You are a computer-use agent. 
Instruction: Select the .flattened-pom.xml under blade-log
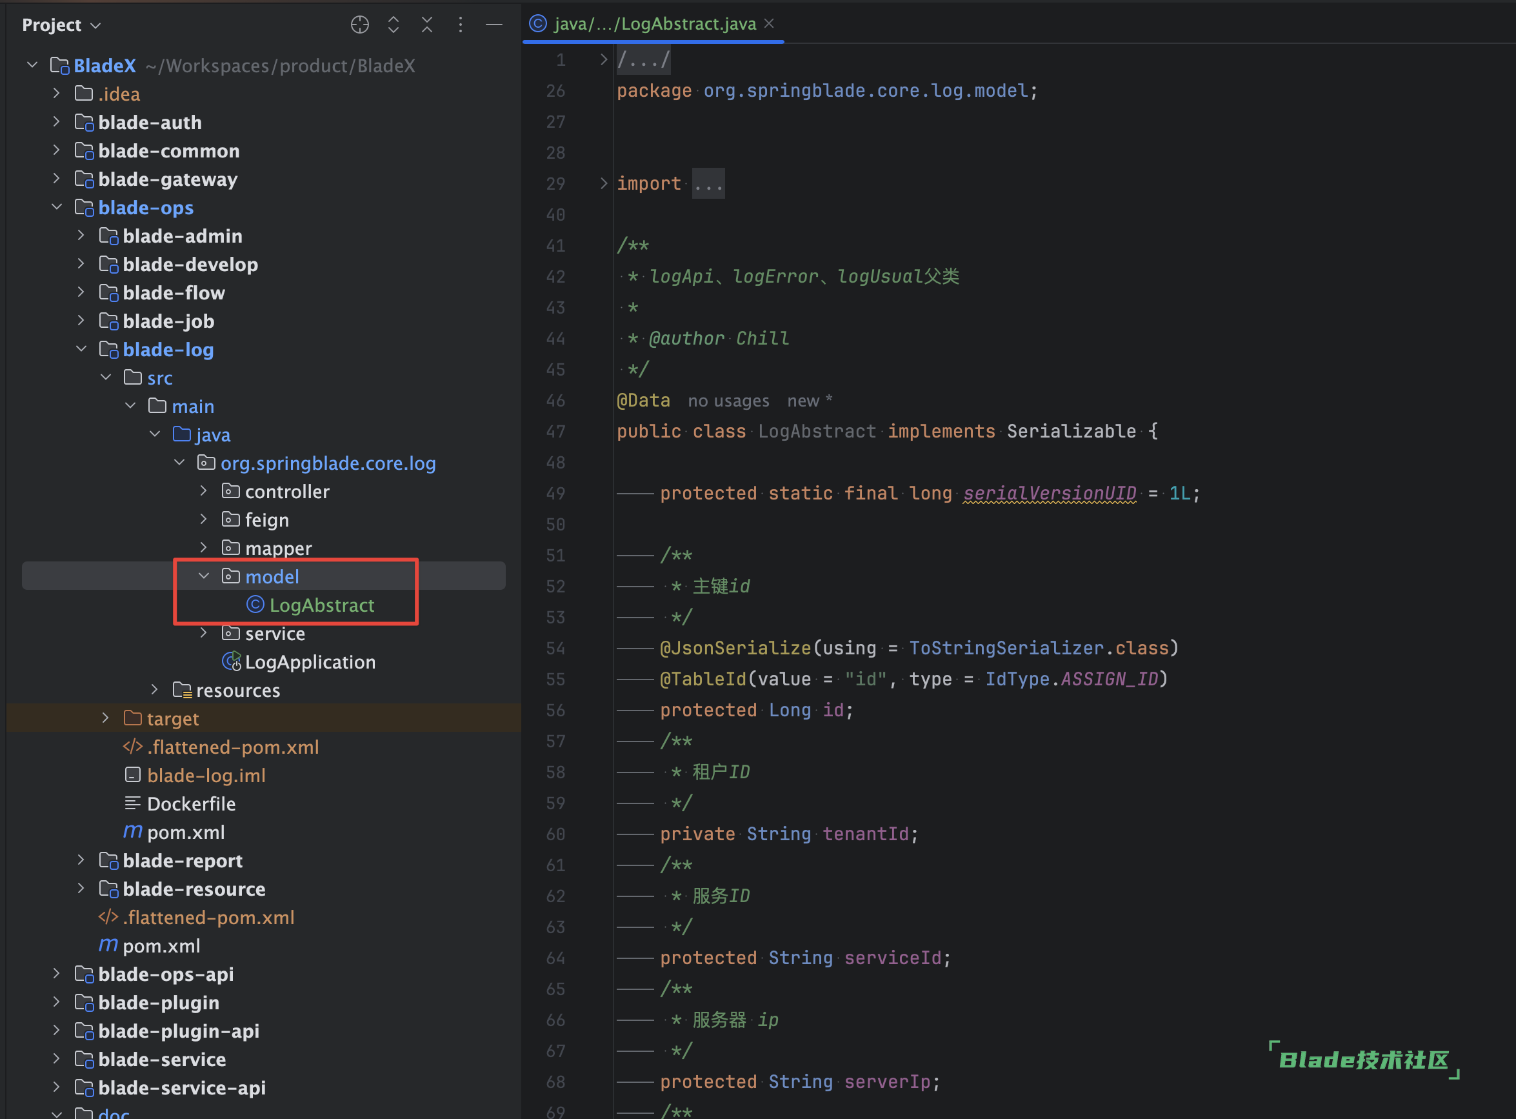click(221, 747)
